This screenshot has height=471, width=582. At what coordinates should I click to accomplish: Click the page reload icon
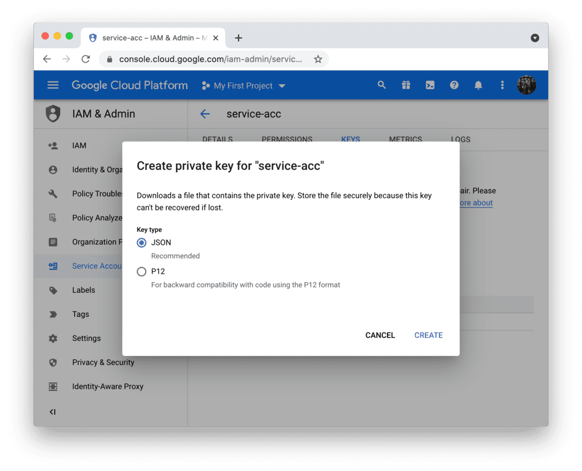pyautogui.click(x=86, y=59)
